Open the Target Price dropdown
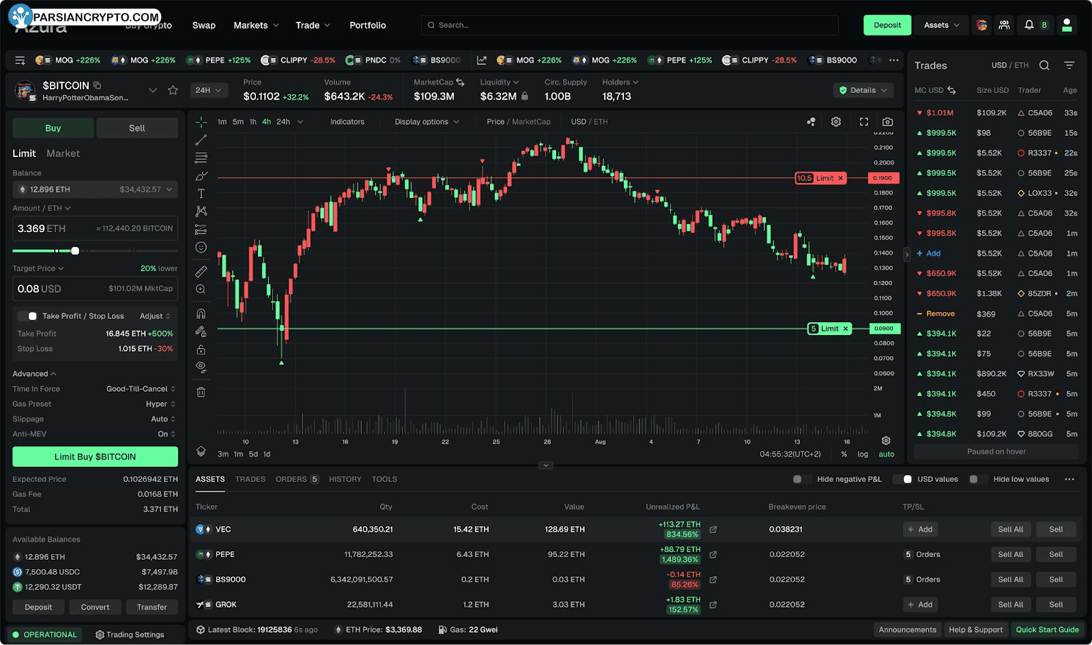Screen dimensions: 1092x645 pyautogui.click(x=38, y=268)
